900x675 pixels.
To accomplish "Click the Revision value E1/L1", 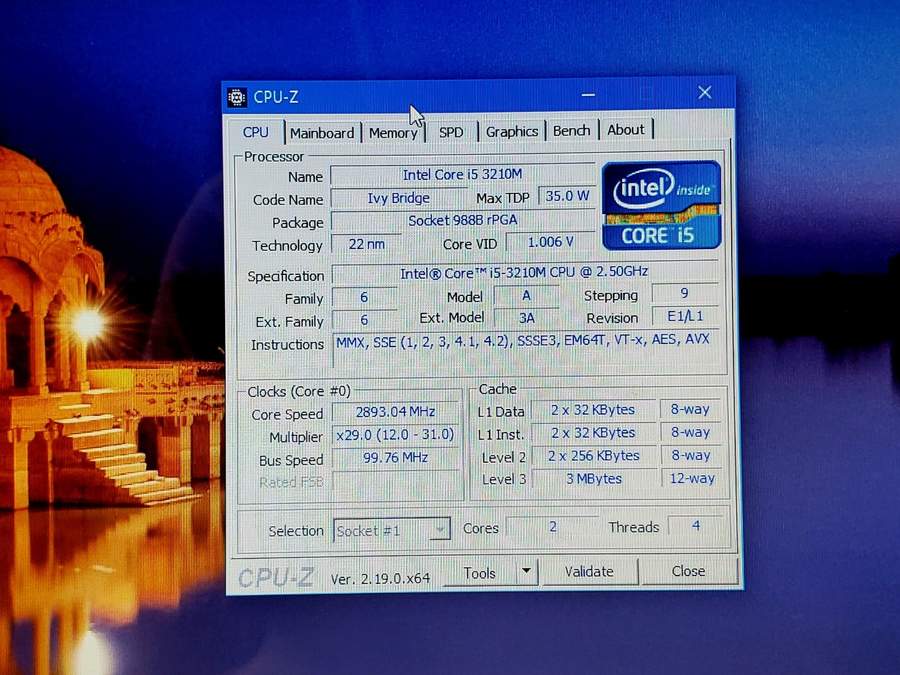I will coord(685,316).
